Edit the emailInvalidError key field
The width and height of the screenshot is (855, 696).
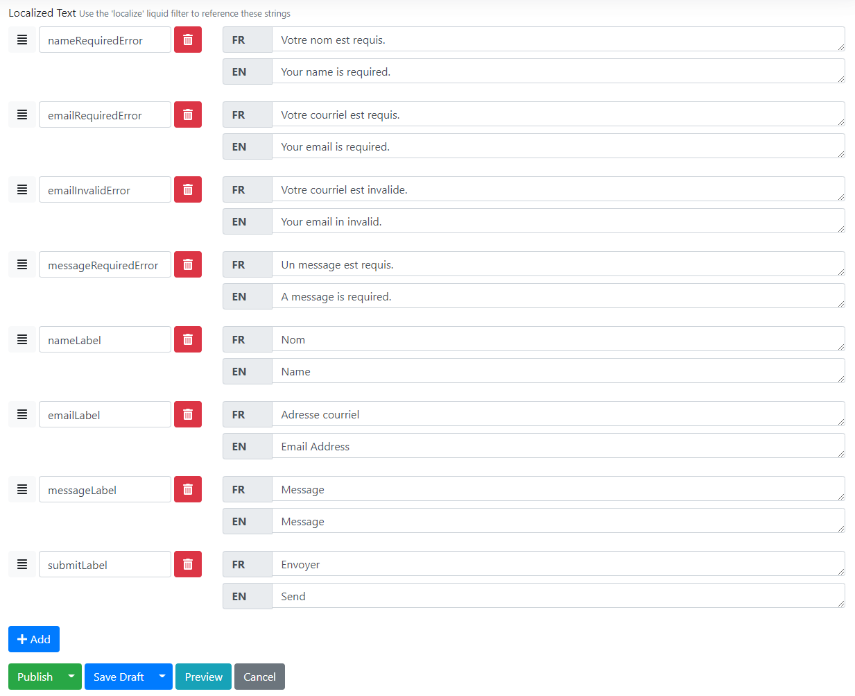pos(105,189)
